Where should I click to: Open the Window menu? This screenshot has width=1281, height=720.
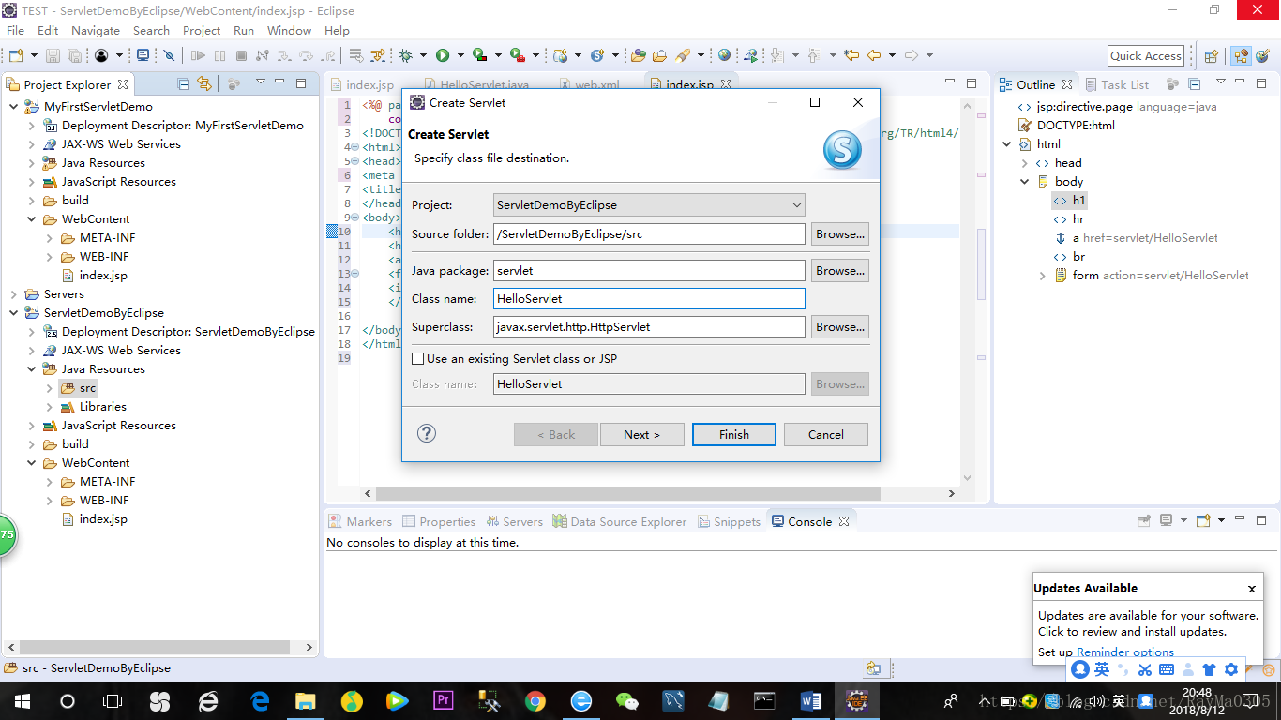click(289, 30)
